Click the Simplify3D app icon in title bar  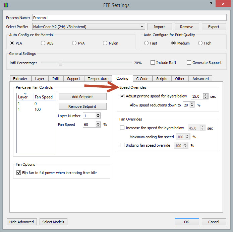(x=6, y=5)
